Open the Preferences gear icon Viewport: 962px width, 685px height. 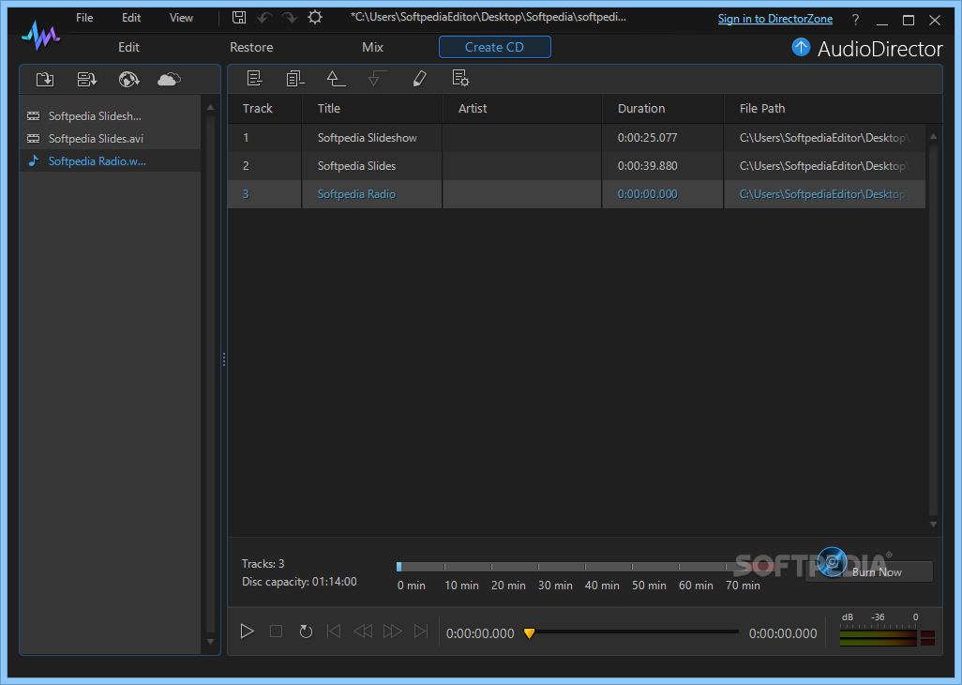[x=315, y=17]
